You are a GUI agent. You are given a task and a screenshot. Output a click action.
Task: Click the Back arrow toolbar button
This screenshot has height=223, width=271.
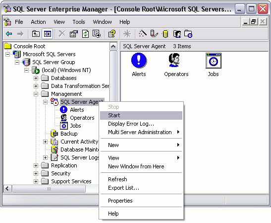coord(9,34)
